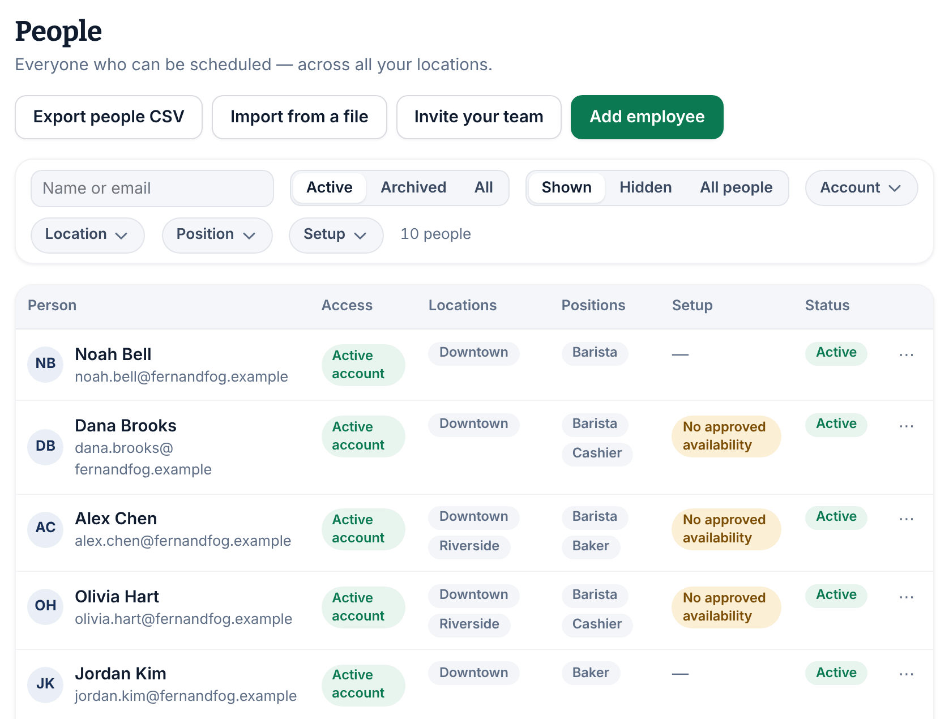
Task: Click the OH avatar for Olivia Hart
Action: click(45, 606)
